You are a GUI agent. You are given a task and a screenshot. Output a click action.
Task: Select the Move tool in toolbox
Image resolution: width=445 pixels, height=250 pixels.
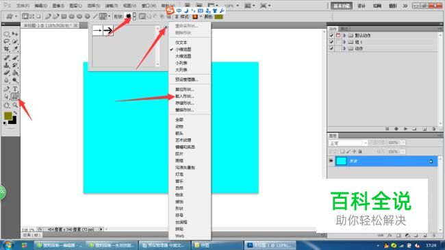(x=15, y=34)
